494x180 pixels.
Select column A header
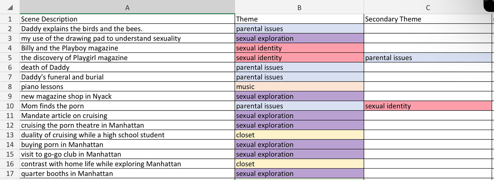click(127, 7)
